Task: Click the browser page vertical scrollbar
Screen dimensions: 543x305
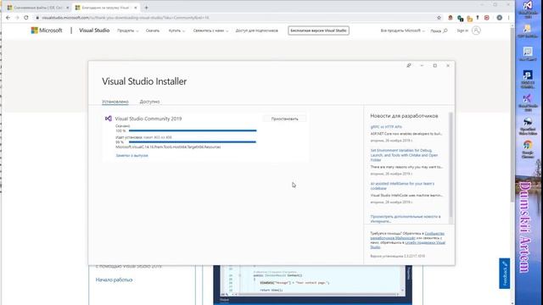Action: coord(512,114)
